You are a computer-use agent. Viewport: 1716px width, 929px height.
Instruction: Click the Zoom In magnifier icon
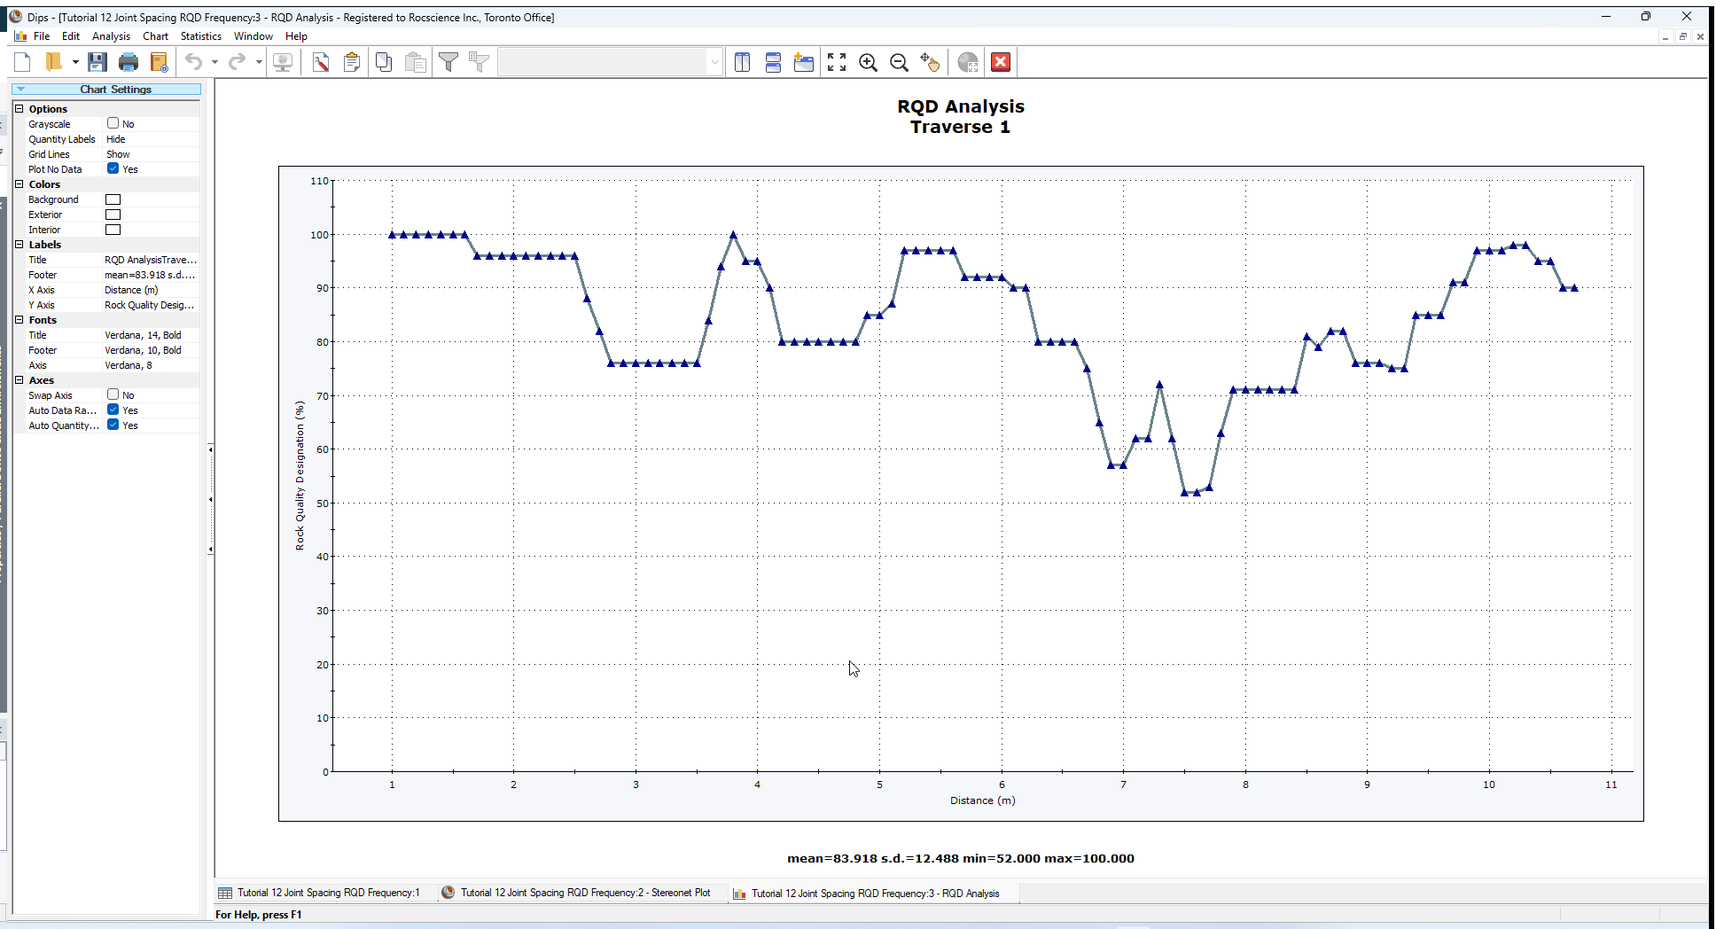(x=868, y=62)
